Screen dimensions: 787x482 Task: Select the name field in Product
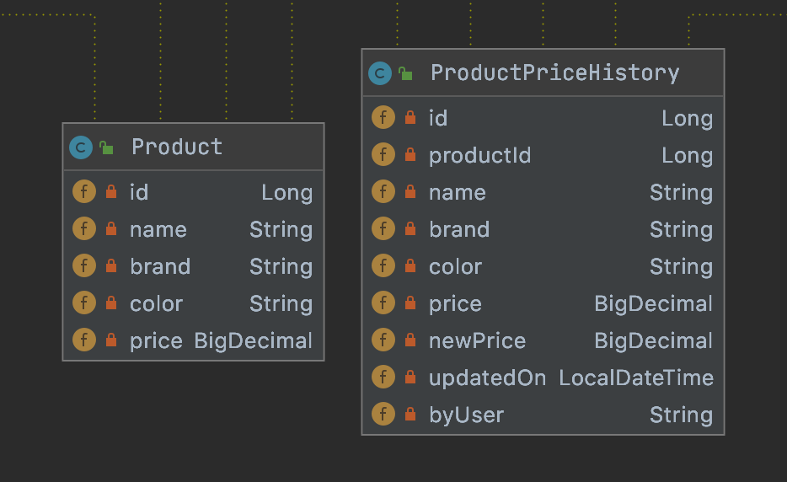click(158, 229)
